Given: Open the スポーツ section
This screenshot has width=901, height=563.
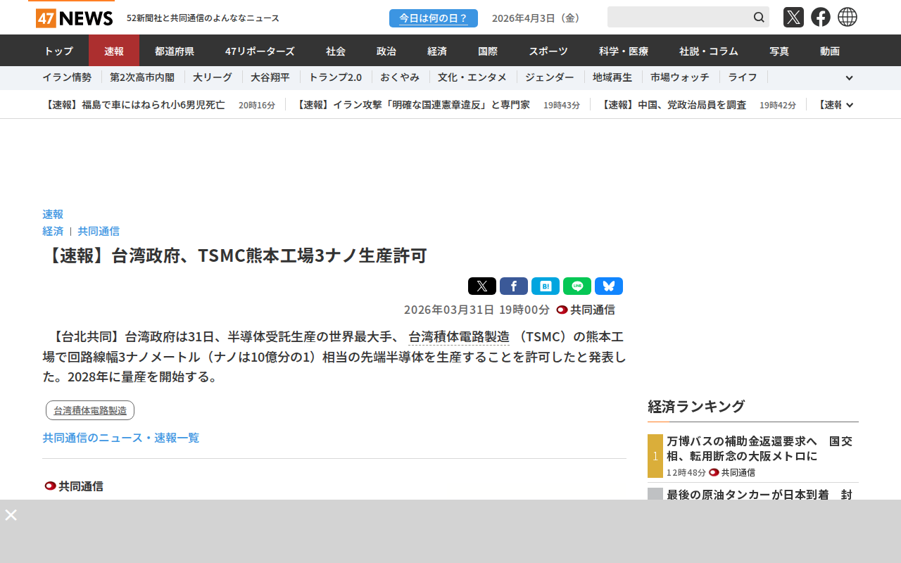Looking at the screenshot, I should (x=548, y=51).
